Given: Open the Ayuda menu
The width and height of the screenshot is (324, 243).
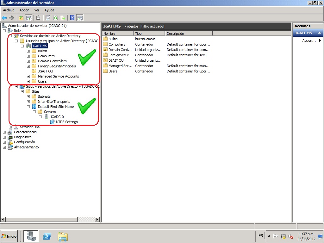Looking at the screenshot, I should tap(49, 10).
